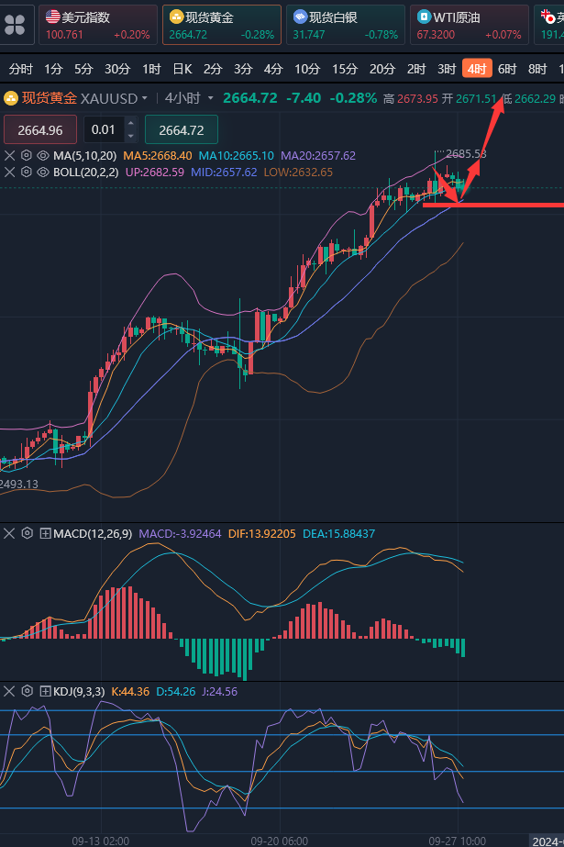Open the 4小时 interval dropdown arrow
This screenshot has height=847, width=564.
(x=211, y=98)
